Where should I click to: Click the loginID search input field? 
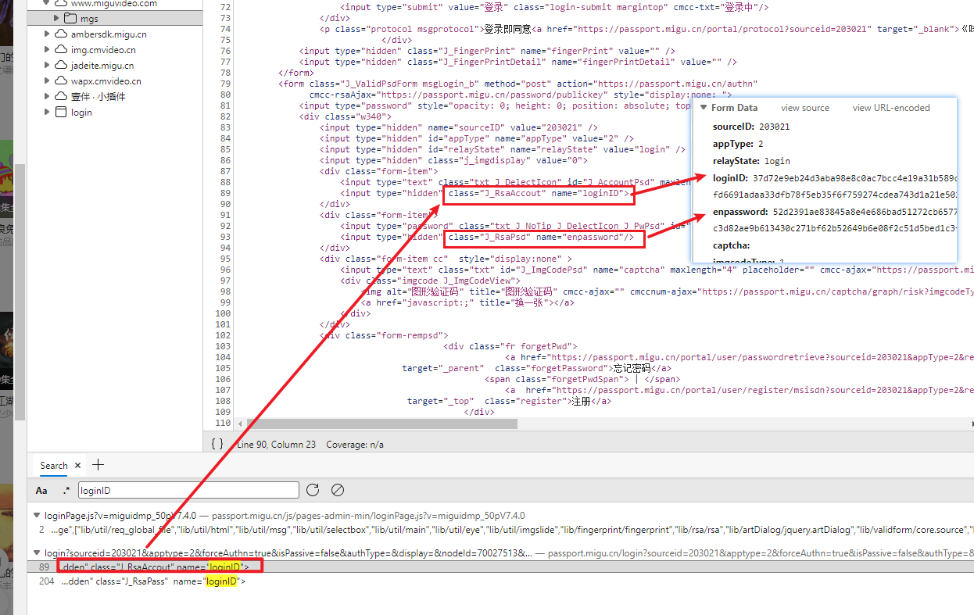[x=188, y=490]
